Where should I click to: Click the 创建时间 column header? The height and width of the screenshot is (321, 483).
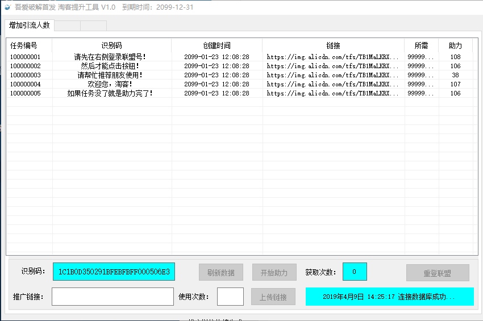(x=216, y=45)
